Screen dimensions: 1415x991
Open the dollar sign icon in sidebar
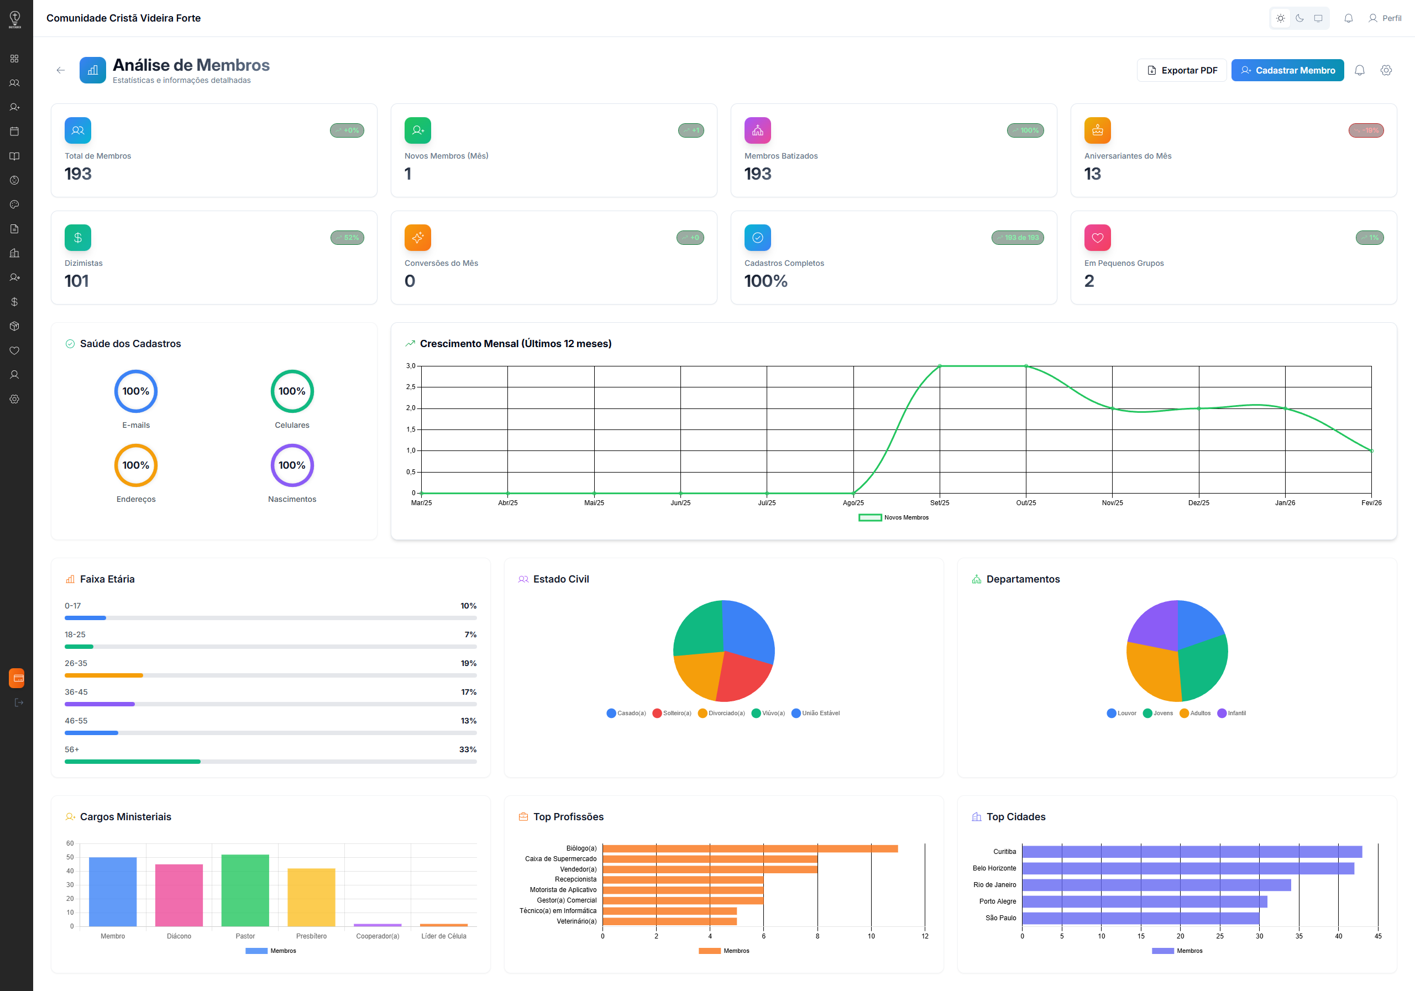click(15, 302)
